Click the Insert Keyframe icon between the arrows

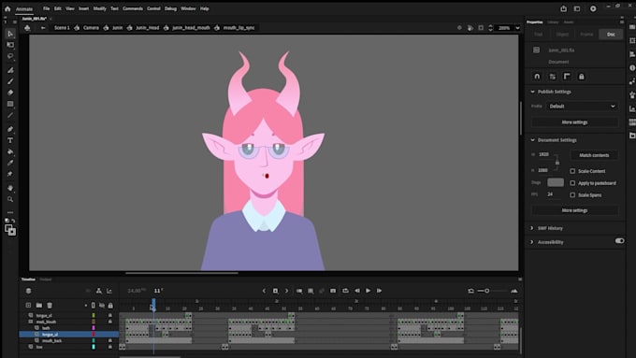tap(275, 291)
